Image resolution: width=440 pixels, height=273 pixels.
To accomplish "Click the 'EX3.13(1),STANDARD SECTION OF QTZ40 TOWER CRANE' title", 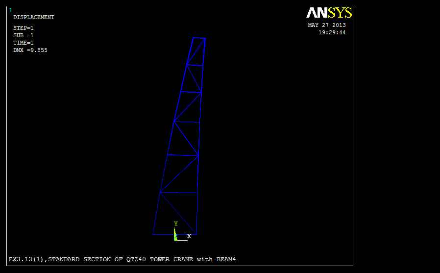I will (x=122, y=259).
